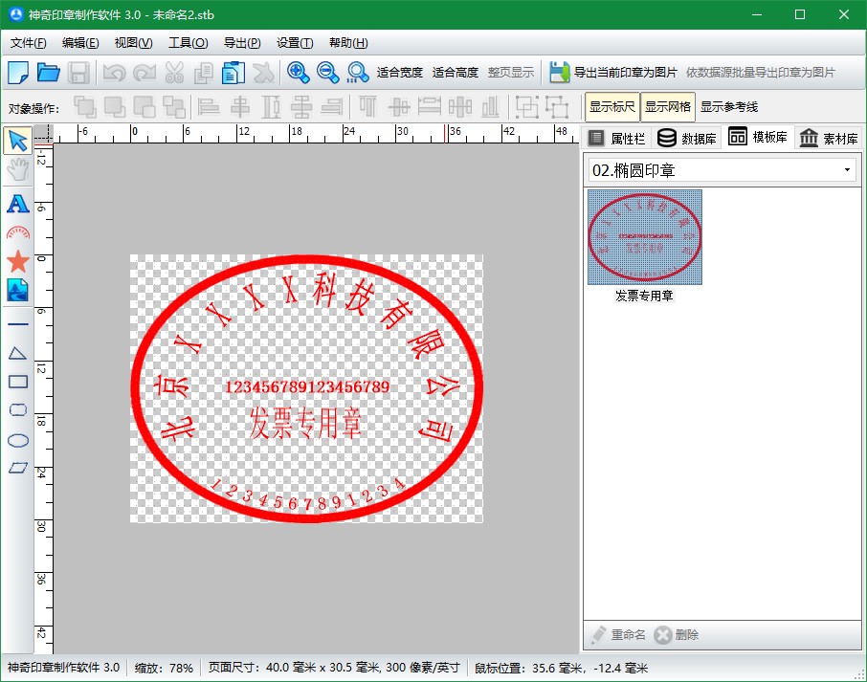Screen dimensions: 867x682
Task: Toggle the 显示标尺 ruler display
Action: (x=612, y=107)
